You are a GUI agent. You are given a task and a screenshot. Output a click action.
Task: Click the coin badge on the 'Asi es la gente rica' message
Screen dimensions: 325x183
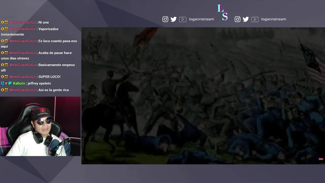[3, 90]
